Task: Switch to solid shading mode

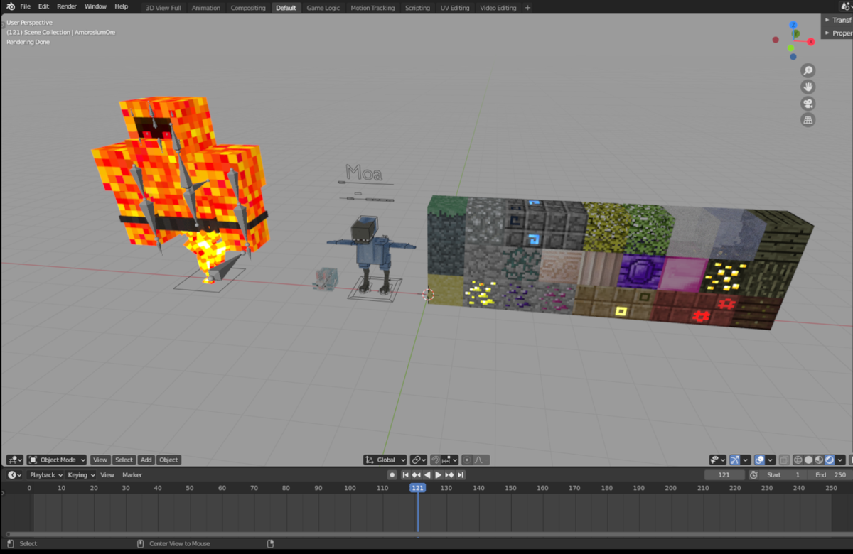Action: pyautogui.click(x=808, y=460)
